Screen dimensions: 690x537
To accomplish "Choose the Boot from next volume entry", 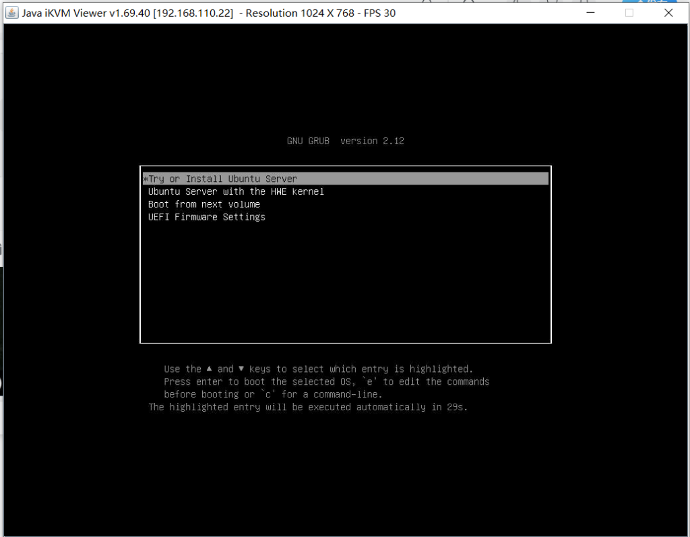I will tap(203, 204).
